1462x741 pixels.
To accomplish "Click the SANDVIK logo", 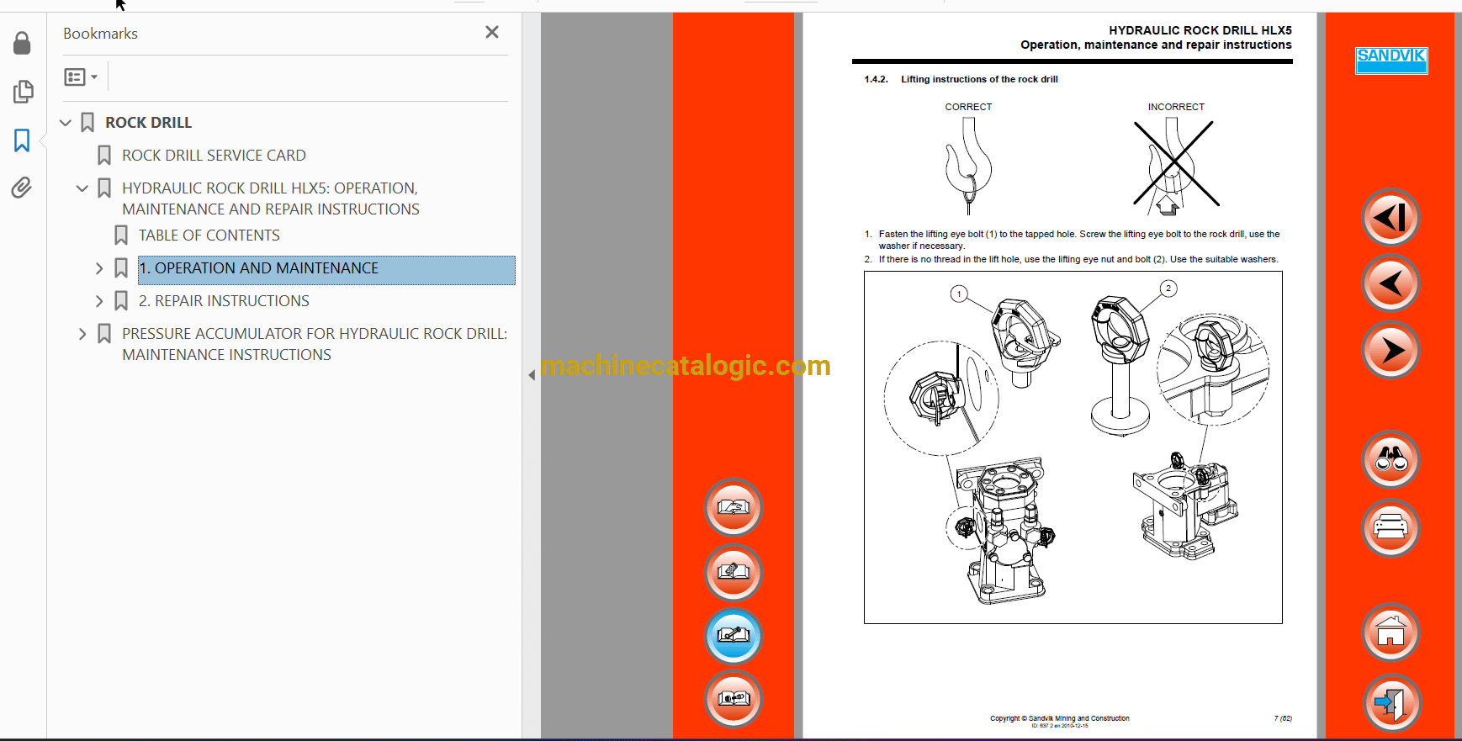I will pyautogui.click(x=1391, y=61).
